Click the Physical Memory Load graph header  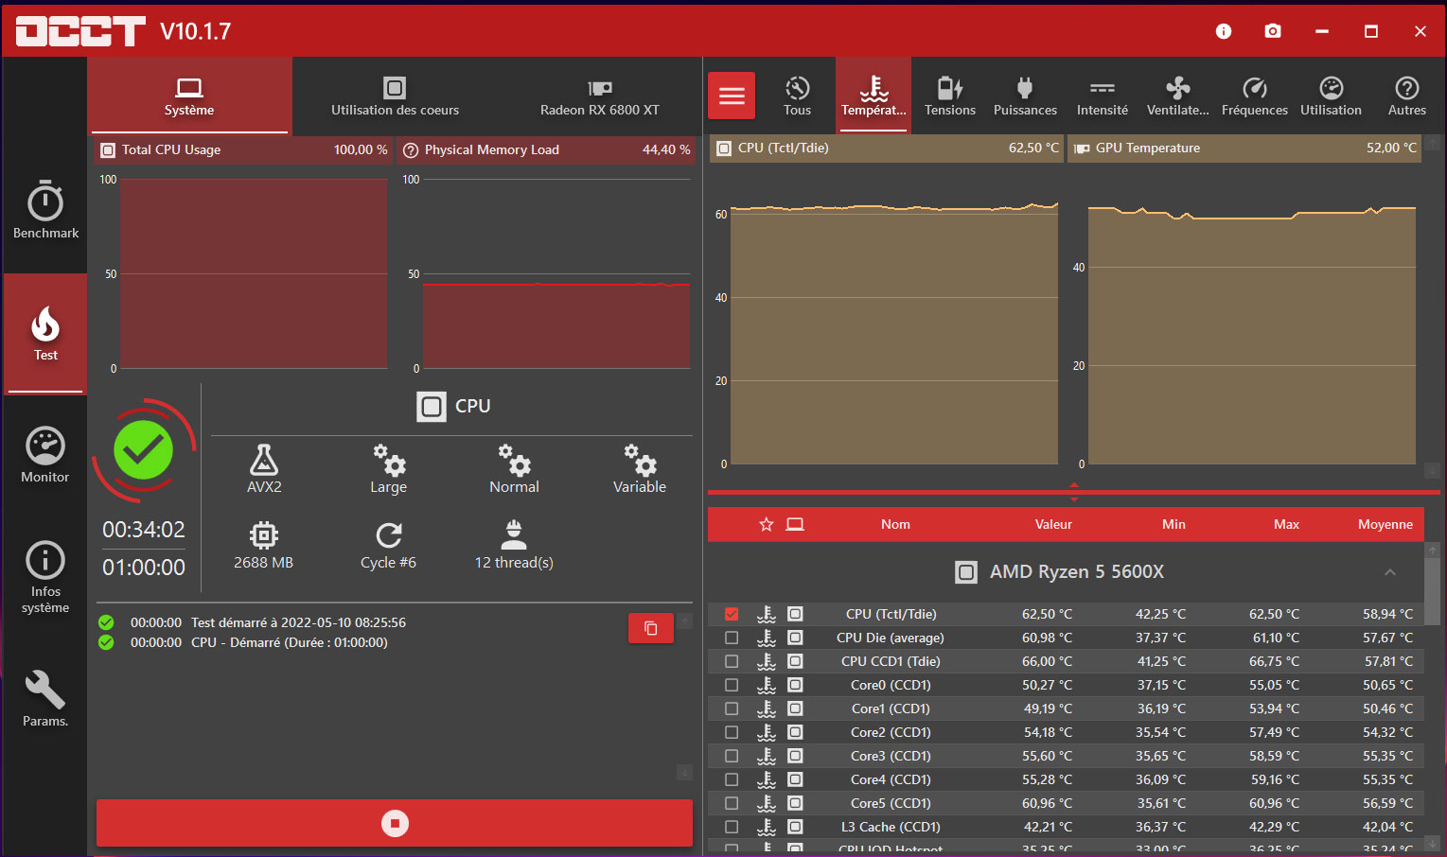coord(547,149)
